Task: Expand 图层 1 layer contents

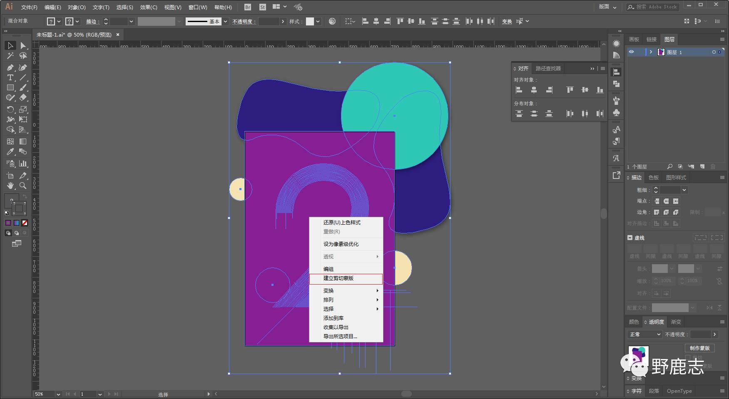Action: [x=651, y=52]
